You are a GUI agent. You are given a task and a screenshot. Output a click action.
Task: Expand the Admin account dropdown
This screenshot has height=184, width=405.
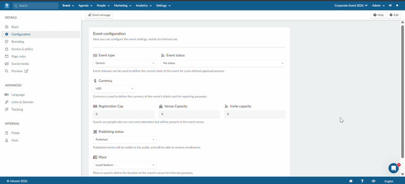(x=378, y=6)
